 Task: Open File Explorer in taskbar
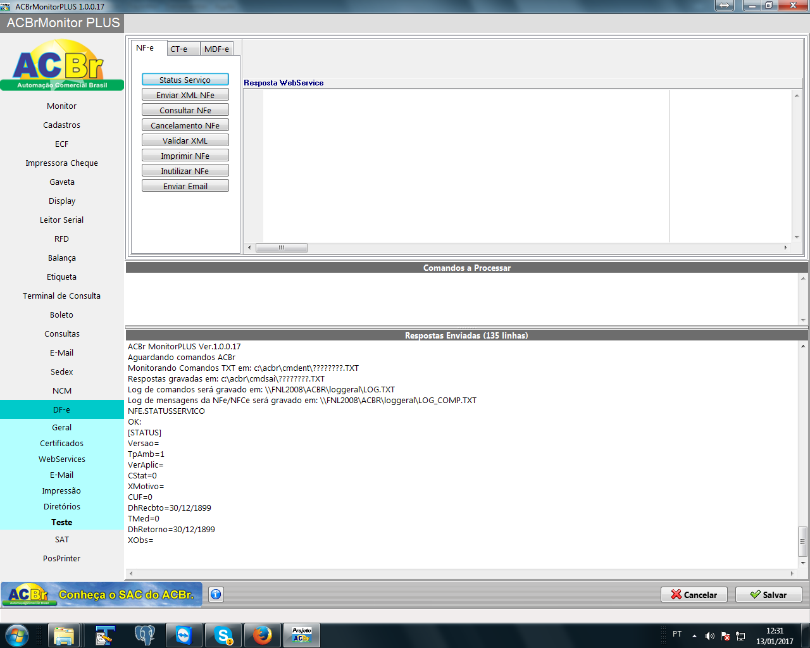[64, 635]
